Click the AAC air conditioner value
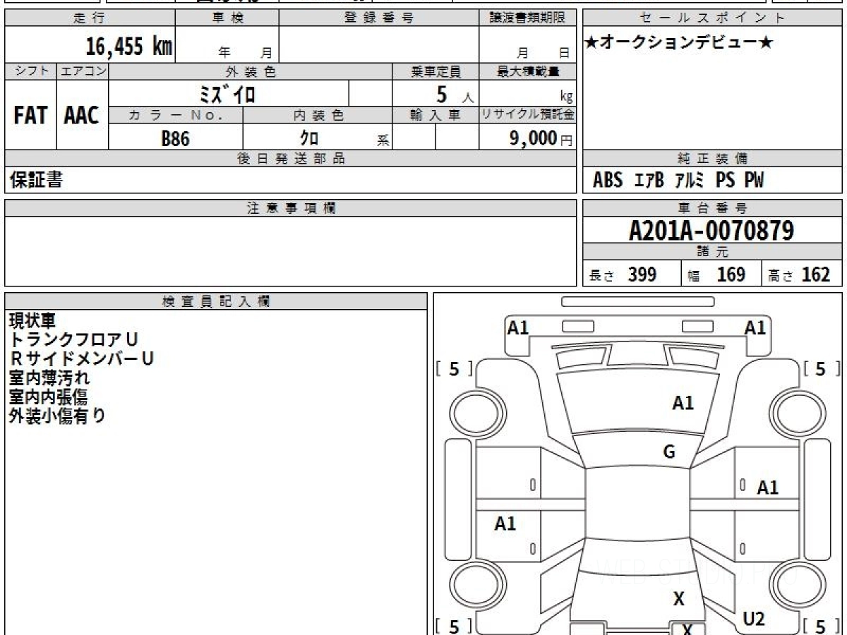Image resolution: width=847 pixels, height=635 pixels. (x=82, y=115)
